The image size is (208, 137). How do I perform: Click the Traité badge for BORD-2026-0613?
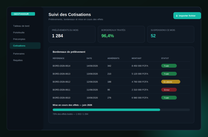click(169, 74)
